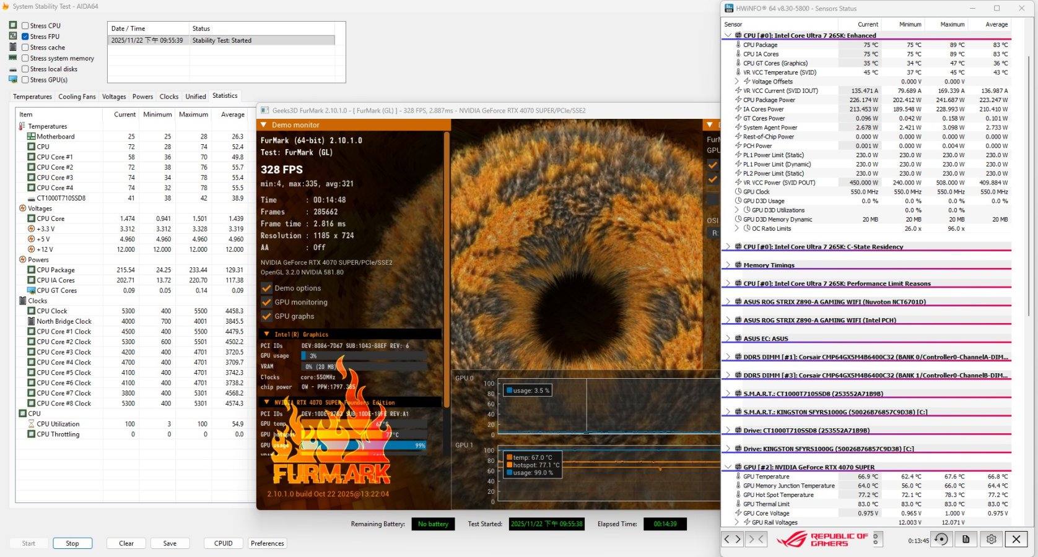This screenshot has width=1038, height=557.
Task: Enable the Stress CPU checkbox
Action: click(x=25, y=25)
